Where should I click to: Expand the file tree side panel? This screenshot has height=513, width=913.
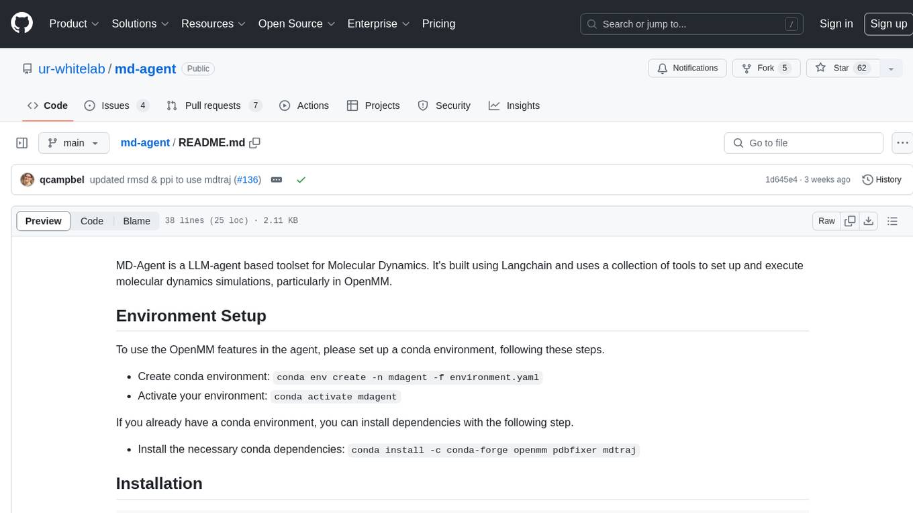click(21, 143)
